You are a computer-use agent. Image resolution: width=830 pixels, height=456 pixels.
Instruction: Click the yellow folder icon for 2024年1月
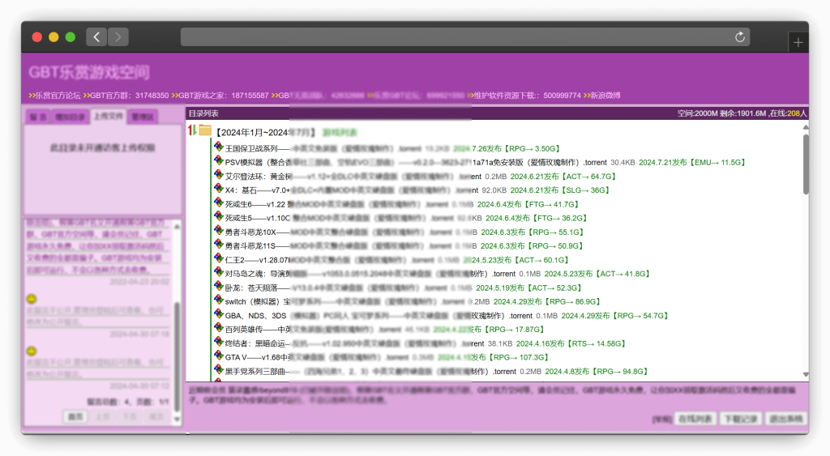coord(205,131)
